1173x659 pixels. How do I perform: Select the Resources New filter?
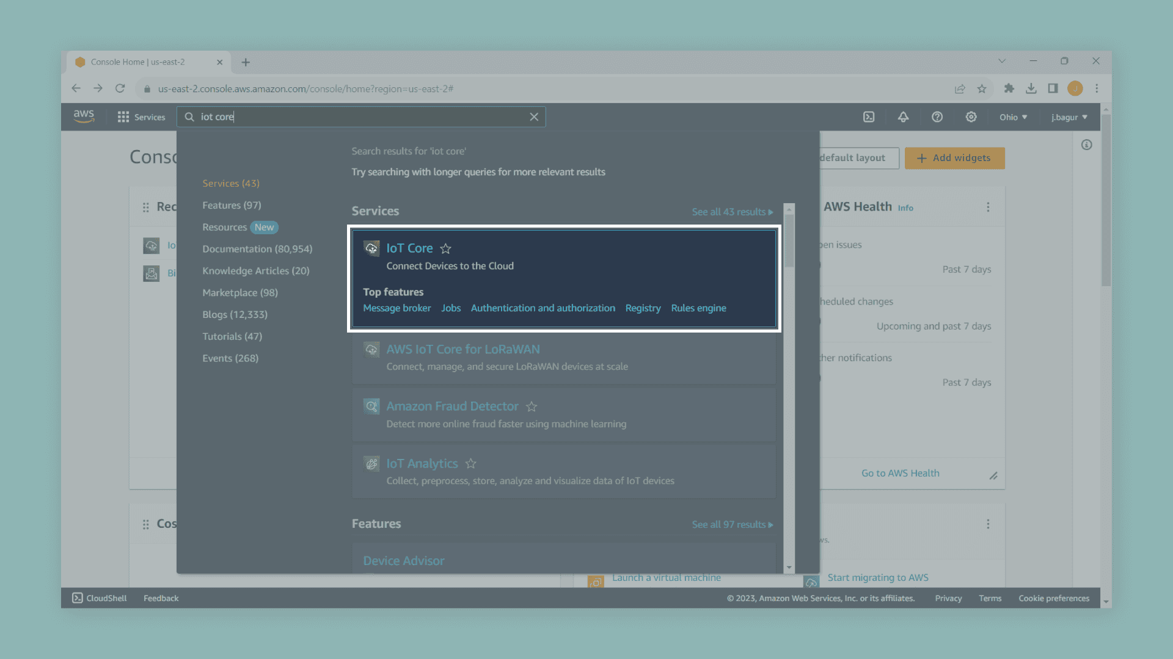point(240,227)
